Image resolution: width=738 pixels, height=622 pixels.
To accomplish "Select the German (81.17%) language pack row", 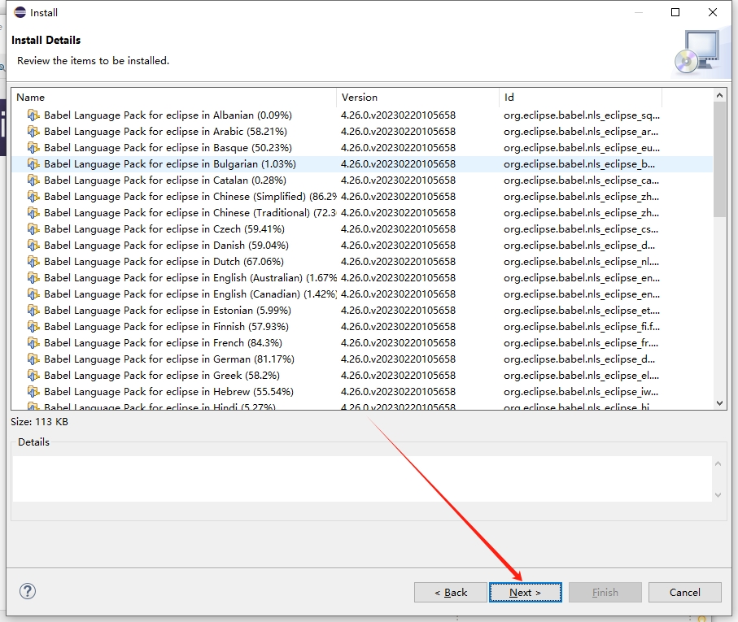I will point(362,359).
